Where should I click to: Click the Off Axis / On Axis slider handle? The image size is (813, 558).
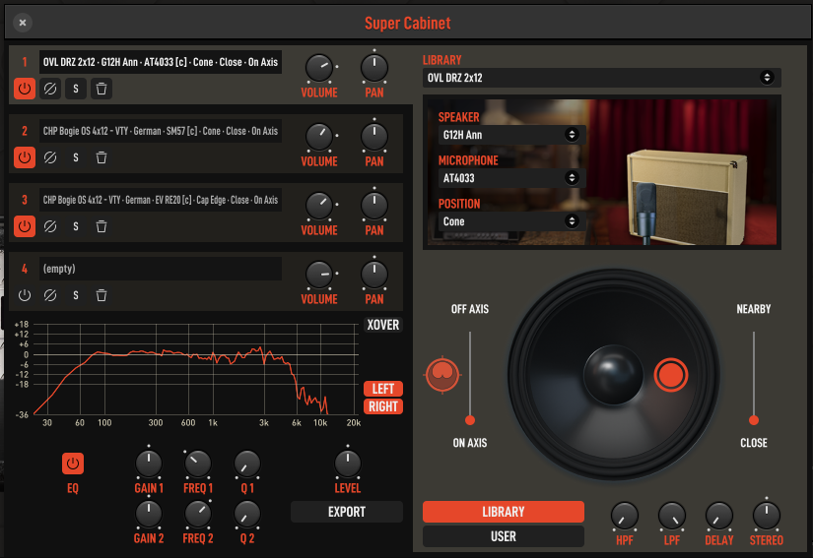tap(470, 420)
